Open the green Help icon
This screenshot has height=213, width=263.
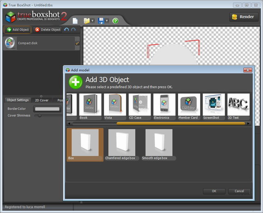[115, 21]
